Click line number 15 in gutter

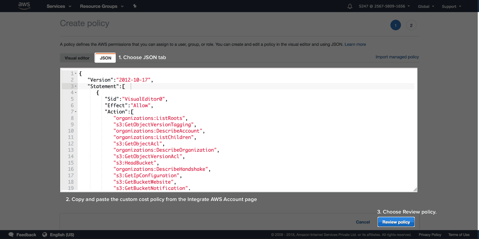click(71, 163)
